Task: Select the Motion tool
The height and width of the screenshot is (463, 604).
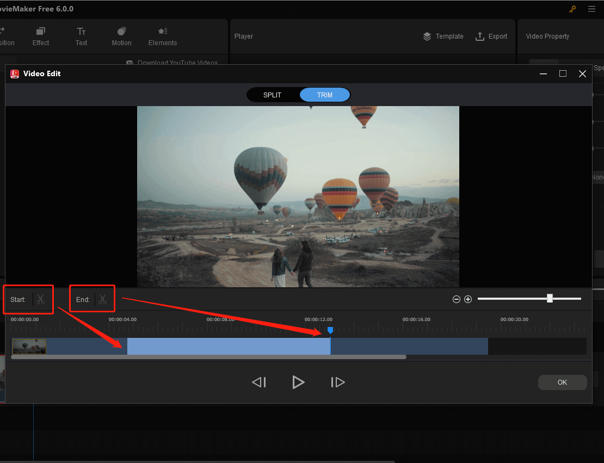Action: tap(121, 36)
